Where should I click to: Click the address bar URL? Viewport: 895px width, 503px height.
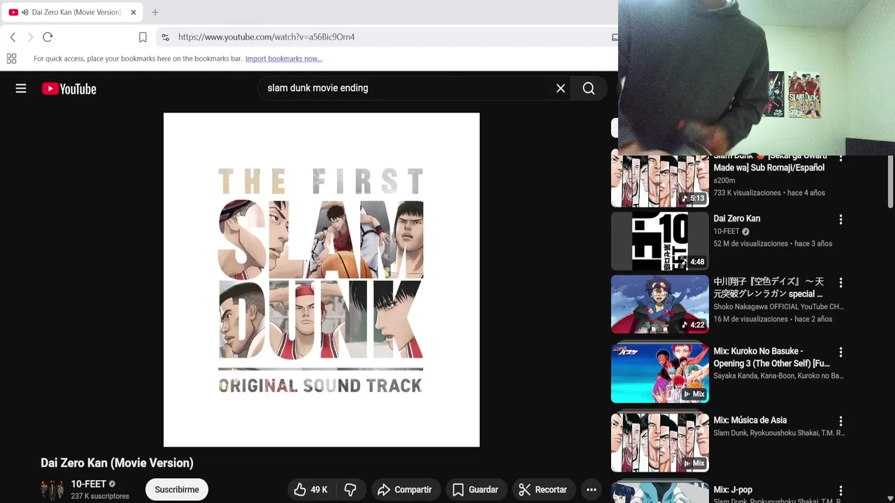tap(266, 37)
